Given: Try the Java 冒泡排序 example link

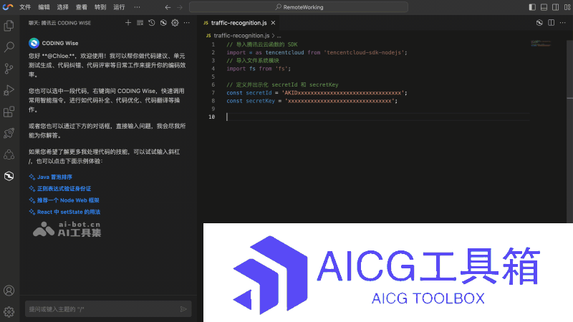Looking at the screenshot, I should pyautogui.click(x=54, y=177).
